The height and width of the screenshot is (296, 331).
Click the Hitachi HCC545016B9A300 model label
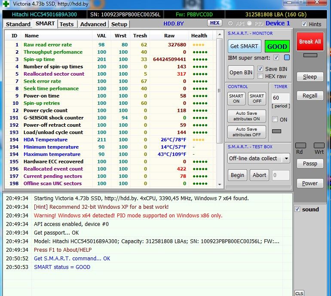tap(44, 14)
